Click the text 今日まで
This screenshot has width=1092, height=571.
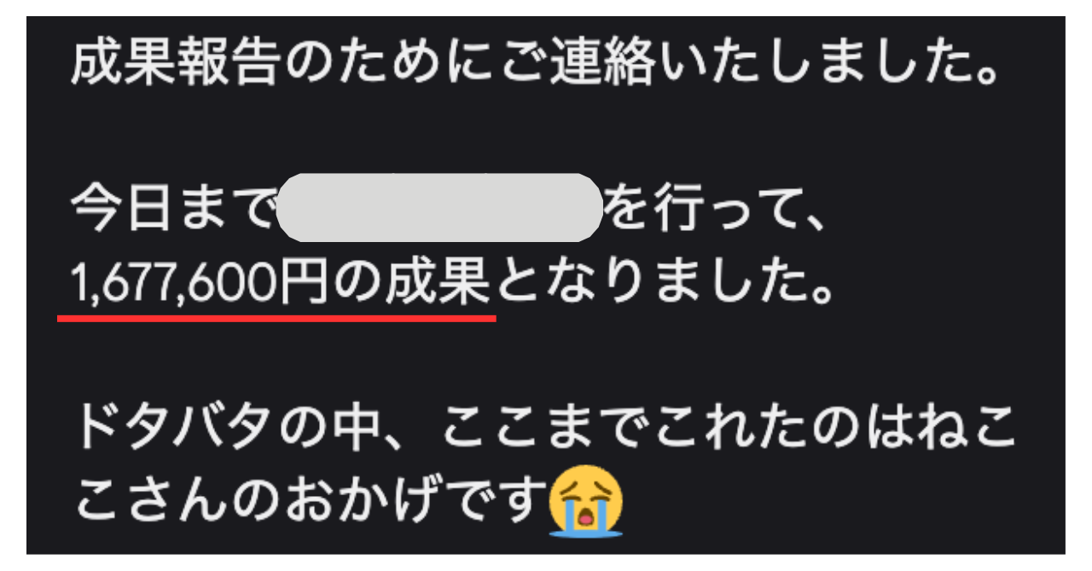174,208
